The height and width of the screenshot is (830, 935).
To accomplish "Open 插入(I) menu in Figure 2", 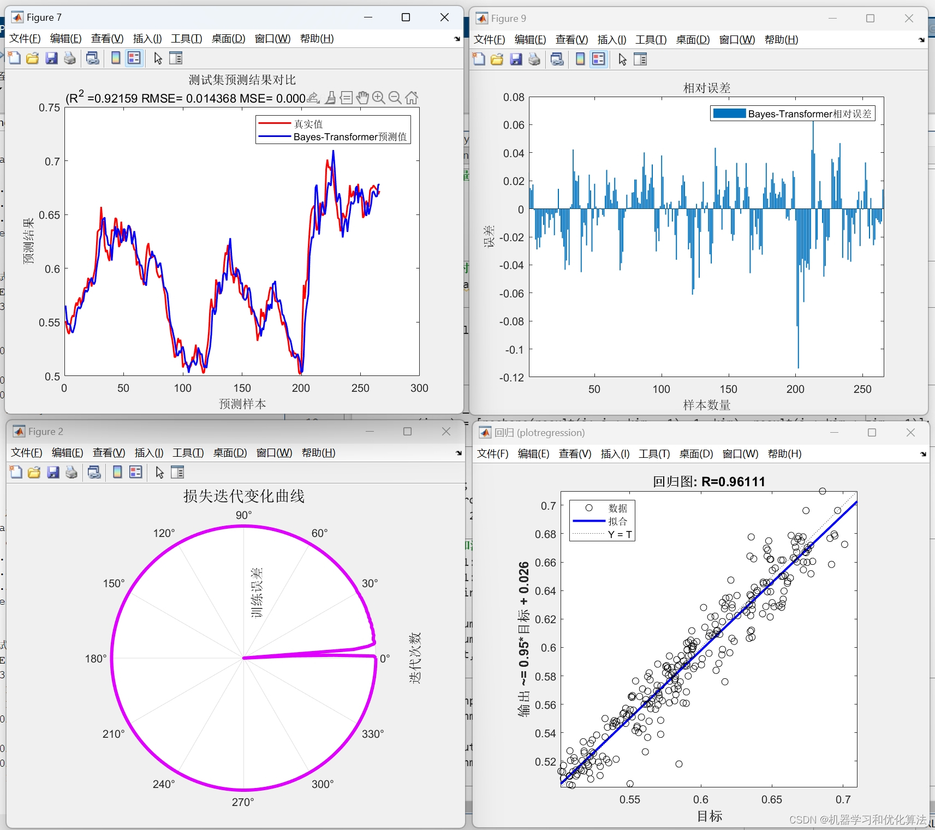I will click(x=149, y=453).
